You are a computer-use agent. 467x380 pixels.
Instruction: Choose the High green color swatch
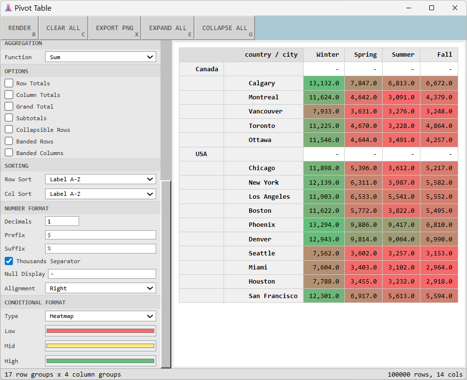(100, 361)
